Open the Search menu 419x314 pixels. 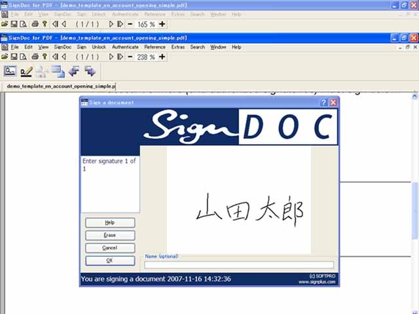[x=198, y=47]
